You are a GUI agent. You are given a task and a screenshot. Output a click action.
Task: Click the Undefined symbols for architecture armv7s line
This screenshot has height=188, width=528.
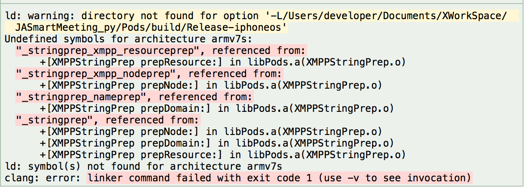coord(128,39)
